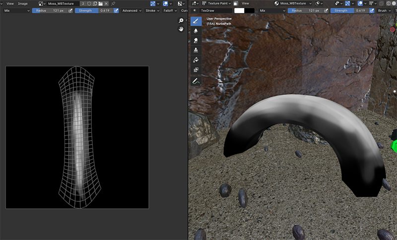Click the zoom magnifier in image editor
Image resolution: width=397 pixels, height=240 pixels.
tap(182, 21)
